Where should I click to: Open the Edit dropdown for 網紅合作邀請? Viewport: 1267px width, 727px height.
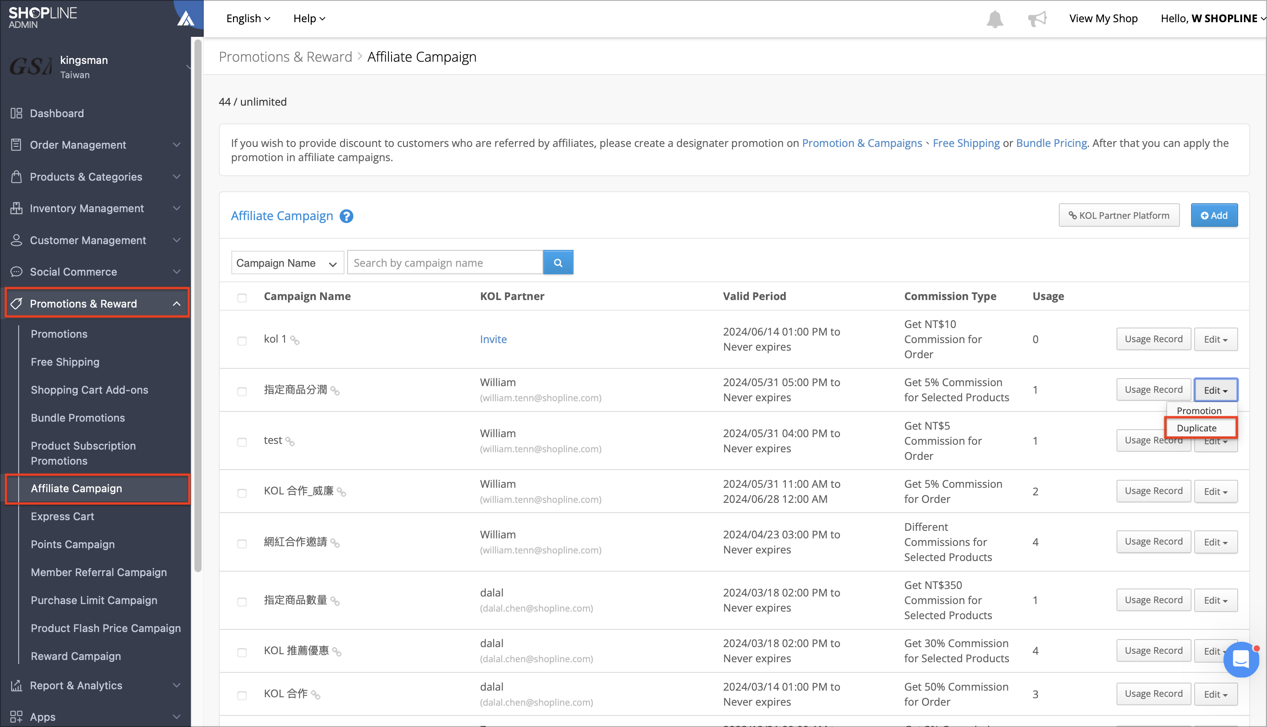pyautogui.click(x=1215, y=542)
